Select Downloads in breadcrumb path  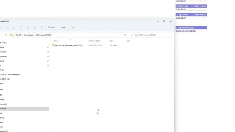tap(29, 35)
